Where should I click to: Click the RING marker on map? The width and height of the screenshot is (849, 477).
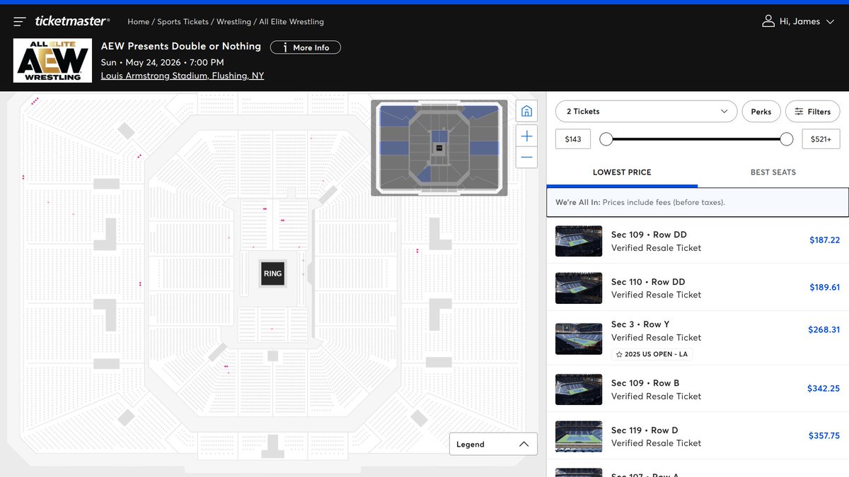click(x=272, y=273)
